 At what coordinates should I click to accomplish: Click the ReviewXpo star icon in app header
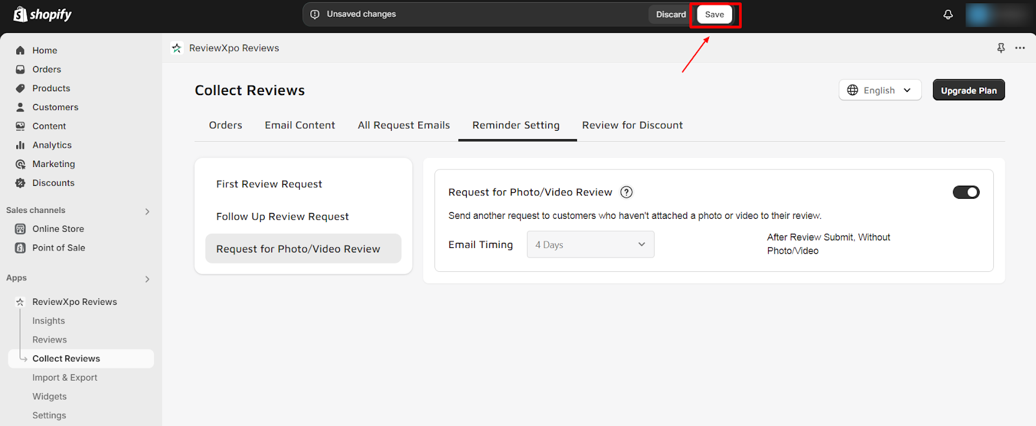176,48
